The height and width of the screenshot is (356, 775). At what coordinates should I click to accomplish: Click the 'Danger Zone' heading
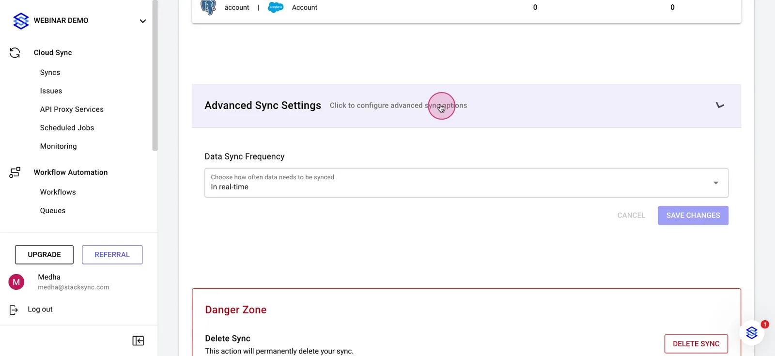(x=235, y=310)
